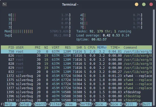
Task: Select xfdesktop process row PID 1395
Action: (76, 92)
